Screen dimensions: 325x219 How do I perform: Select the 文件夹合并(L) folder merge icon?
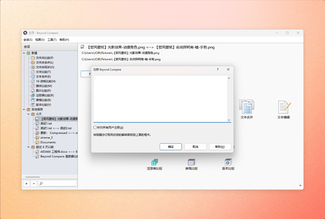33,63
